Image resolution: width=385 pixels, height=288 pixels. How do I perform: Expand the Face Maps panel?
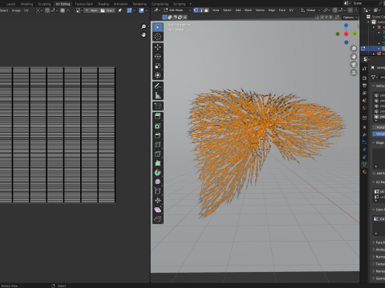click(374, 242)
